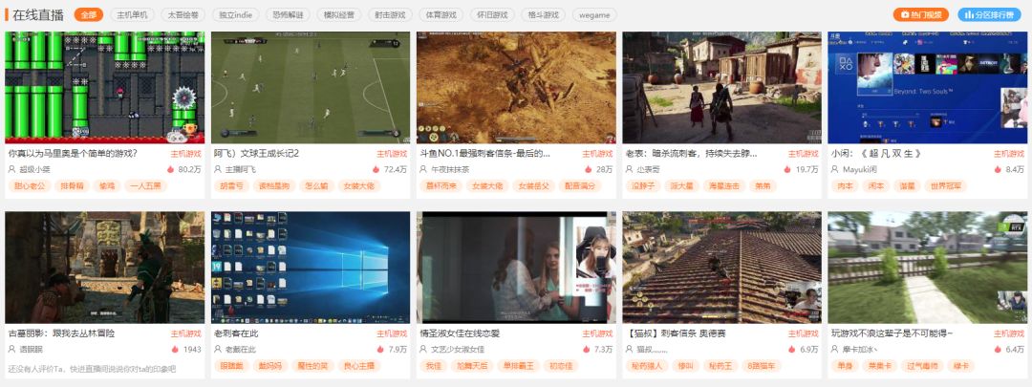Viewport: 1032px width, 387px height.
Task: Open stream titled 小闲:《超凡双生》
Action: (x=875, y=153)
